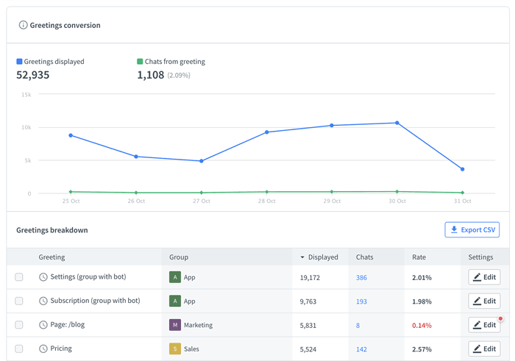Click the Group column header

179,257
